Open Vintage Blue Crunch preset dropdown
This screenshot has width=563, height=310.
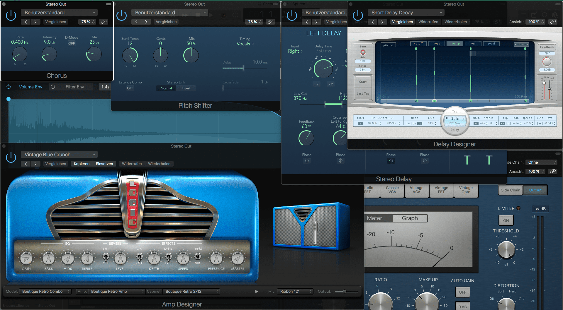59,155
